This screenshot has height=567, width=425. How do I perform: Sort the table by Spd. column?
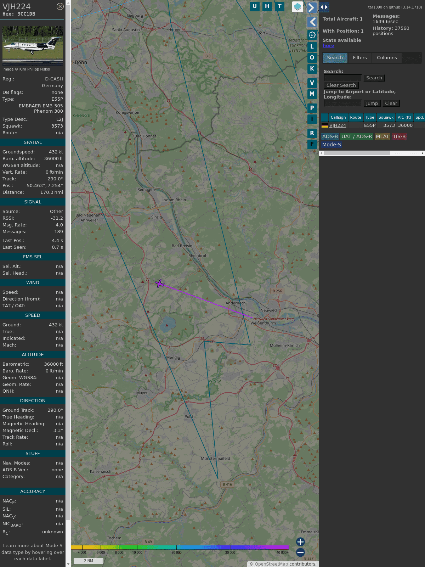(419, 117)
